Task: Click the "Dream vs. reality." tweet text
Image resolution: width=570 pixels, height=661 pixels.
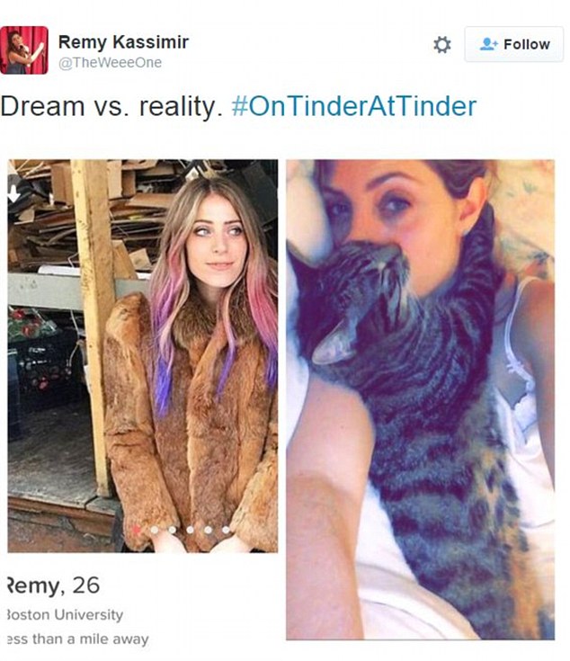Action: tap(111, 106)
